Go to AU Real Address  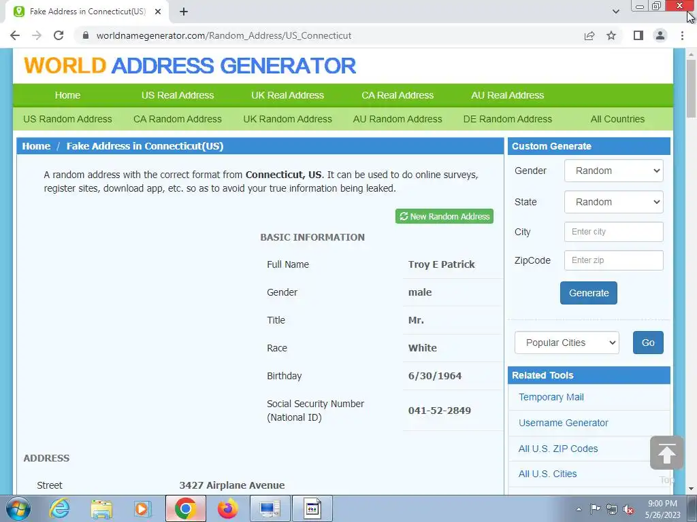pos(508,95)
